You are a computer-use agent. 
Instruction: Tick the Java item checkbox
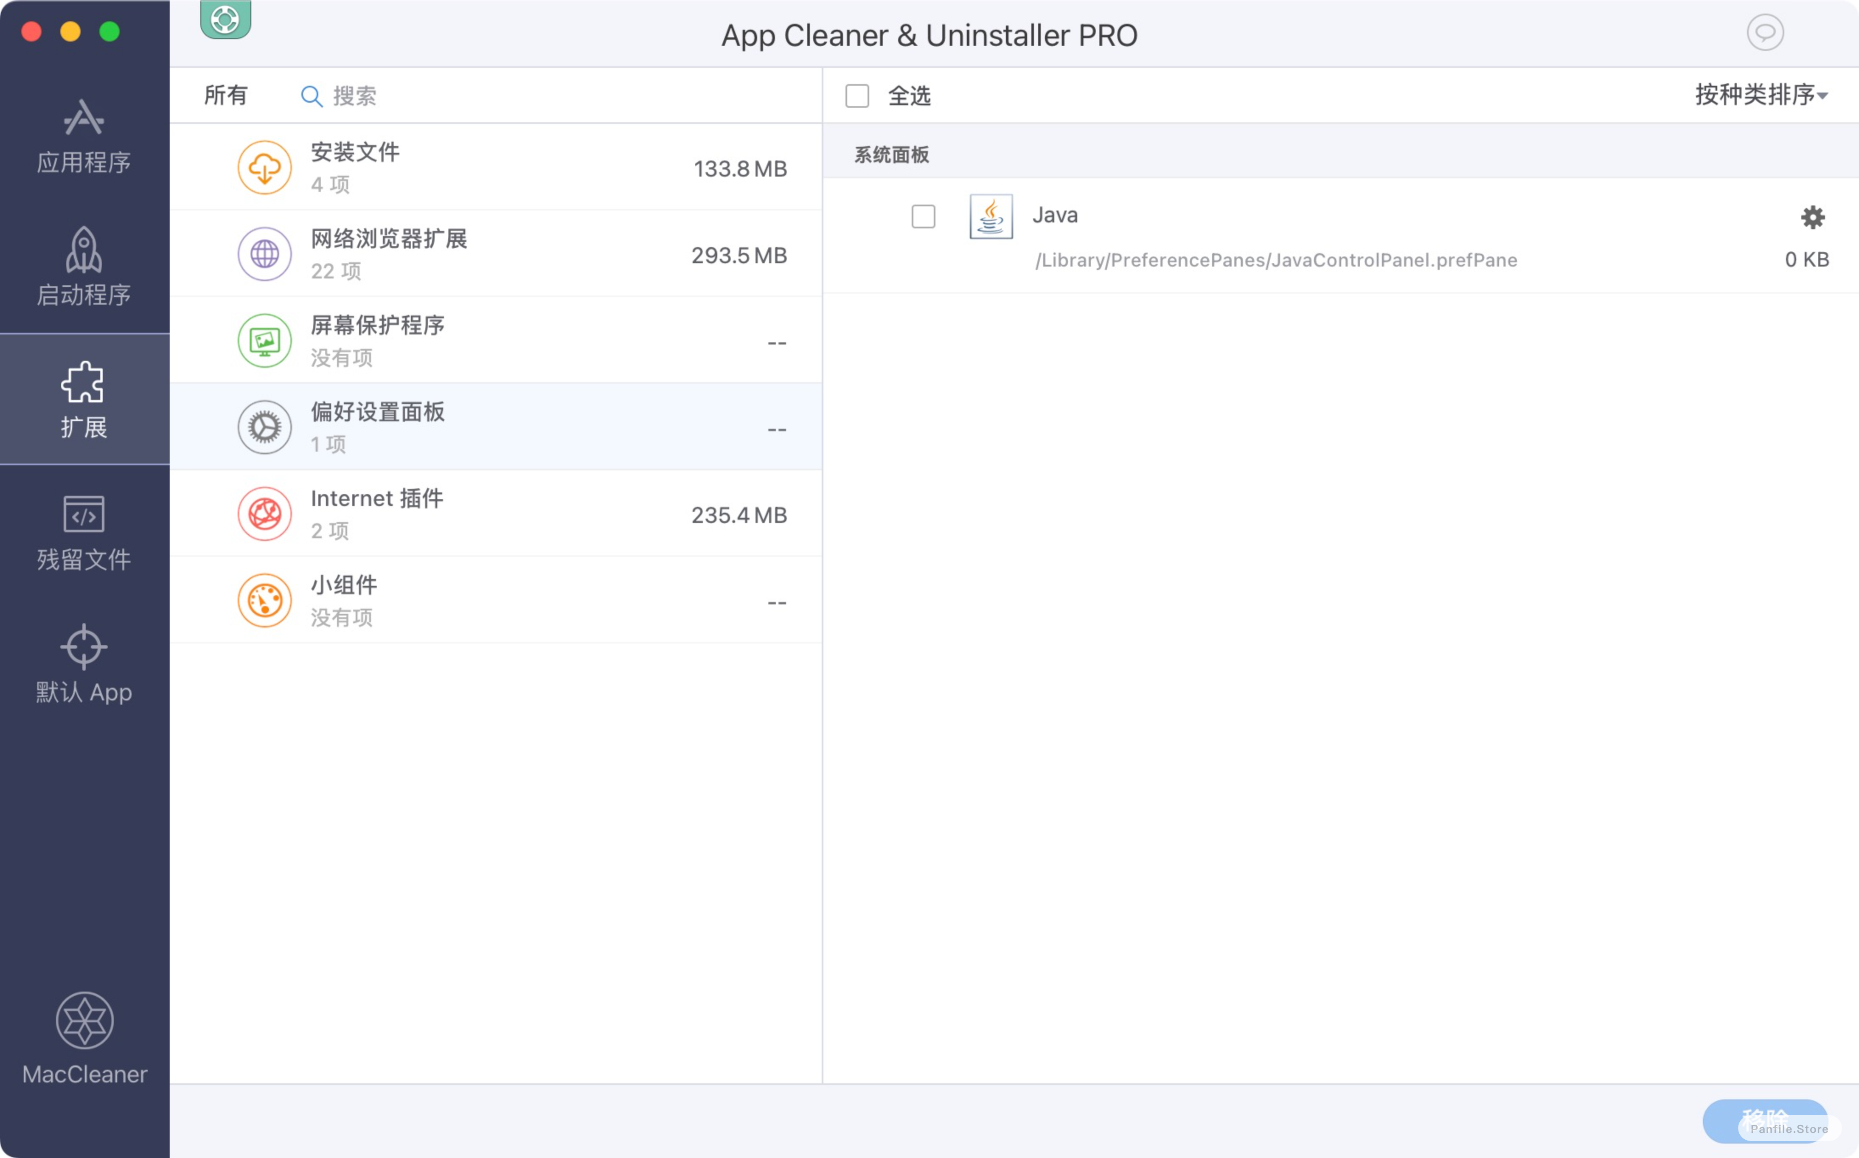924,216
